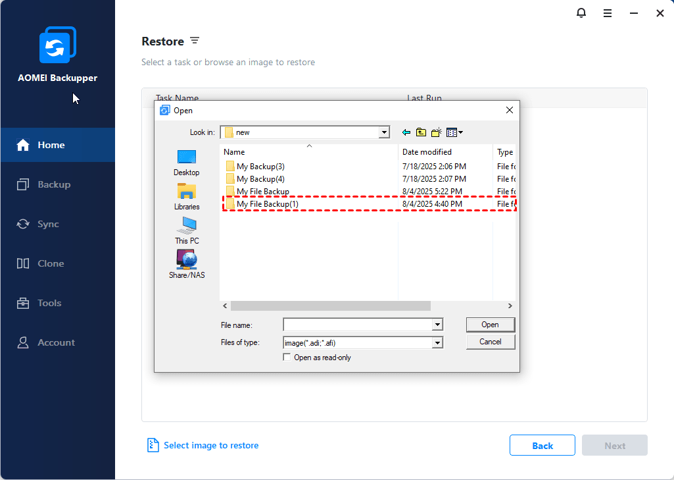
Task: Click the date 8/4/2025 4:40 PM
Action: 432,204
